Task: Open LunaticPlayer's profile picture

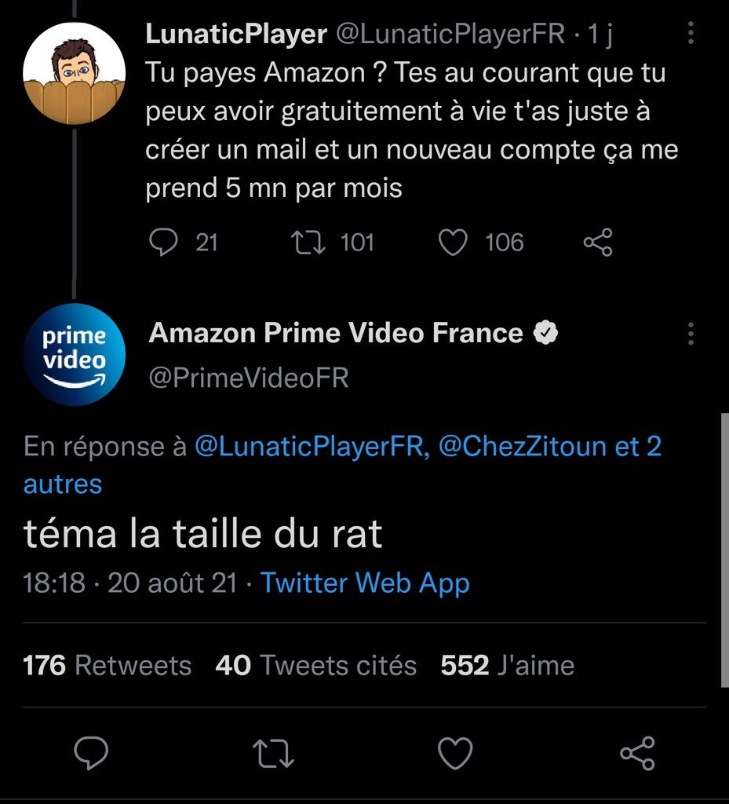Action: [74, 74]
